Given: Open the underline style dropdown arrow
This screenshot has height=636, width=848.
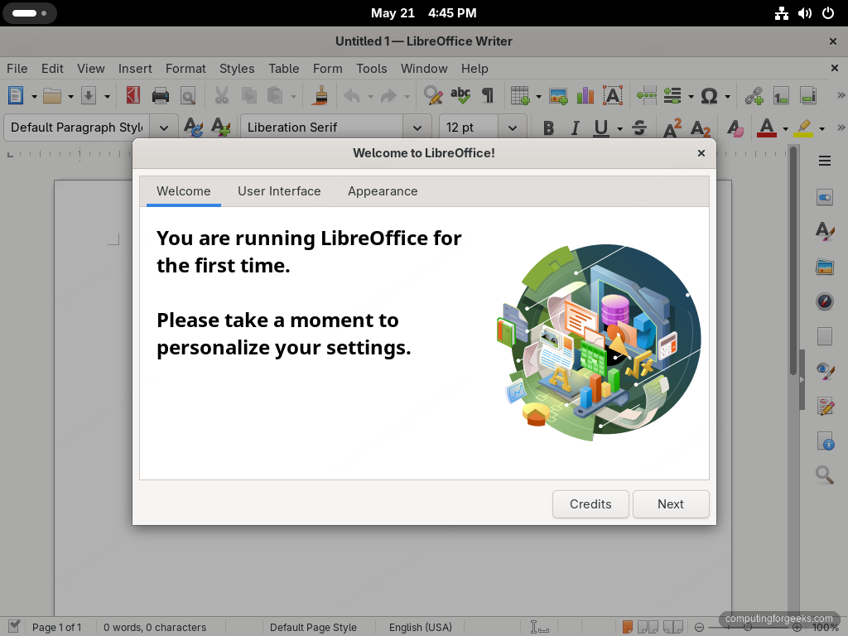Looking at the screenshot, I should point(619,128).
